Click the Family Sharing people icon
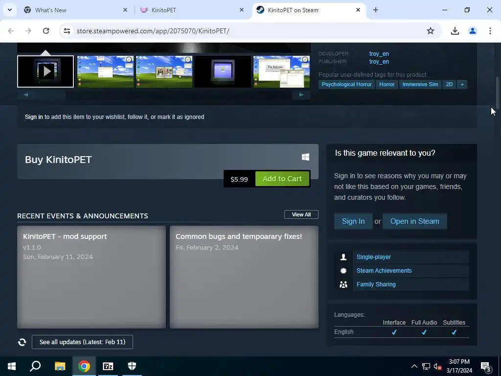This screenshot has height=376, width=501. (343, 284)
